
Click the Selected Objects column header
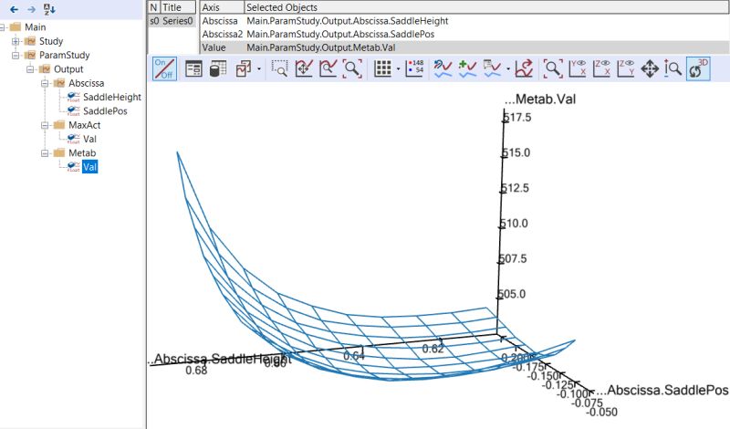[x=486, y=7]
